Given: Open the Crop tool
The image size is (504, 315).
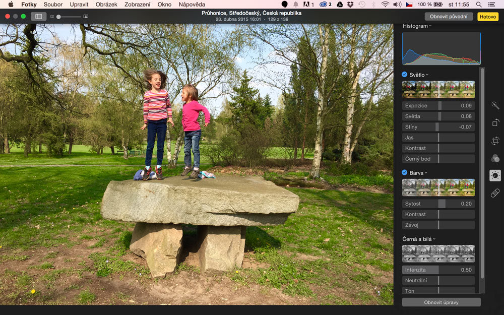Looking at the screenshot, I should click(495, 141).
